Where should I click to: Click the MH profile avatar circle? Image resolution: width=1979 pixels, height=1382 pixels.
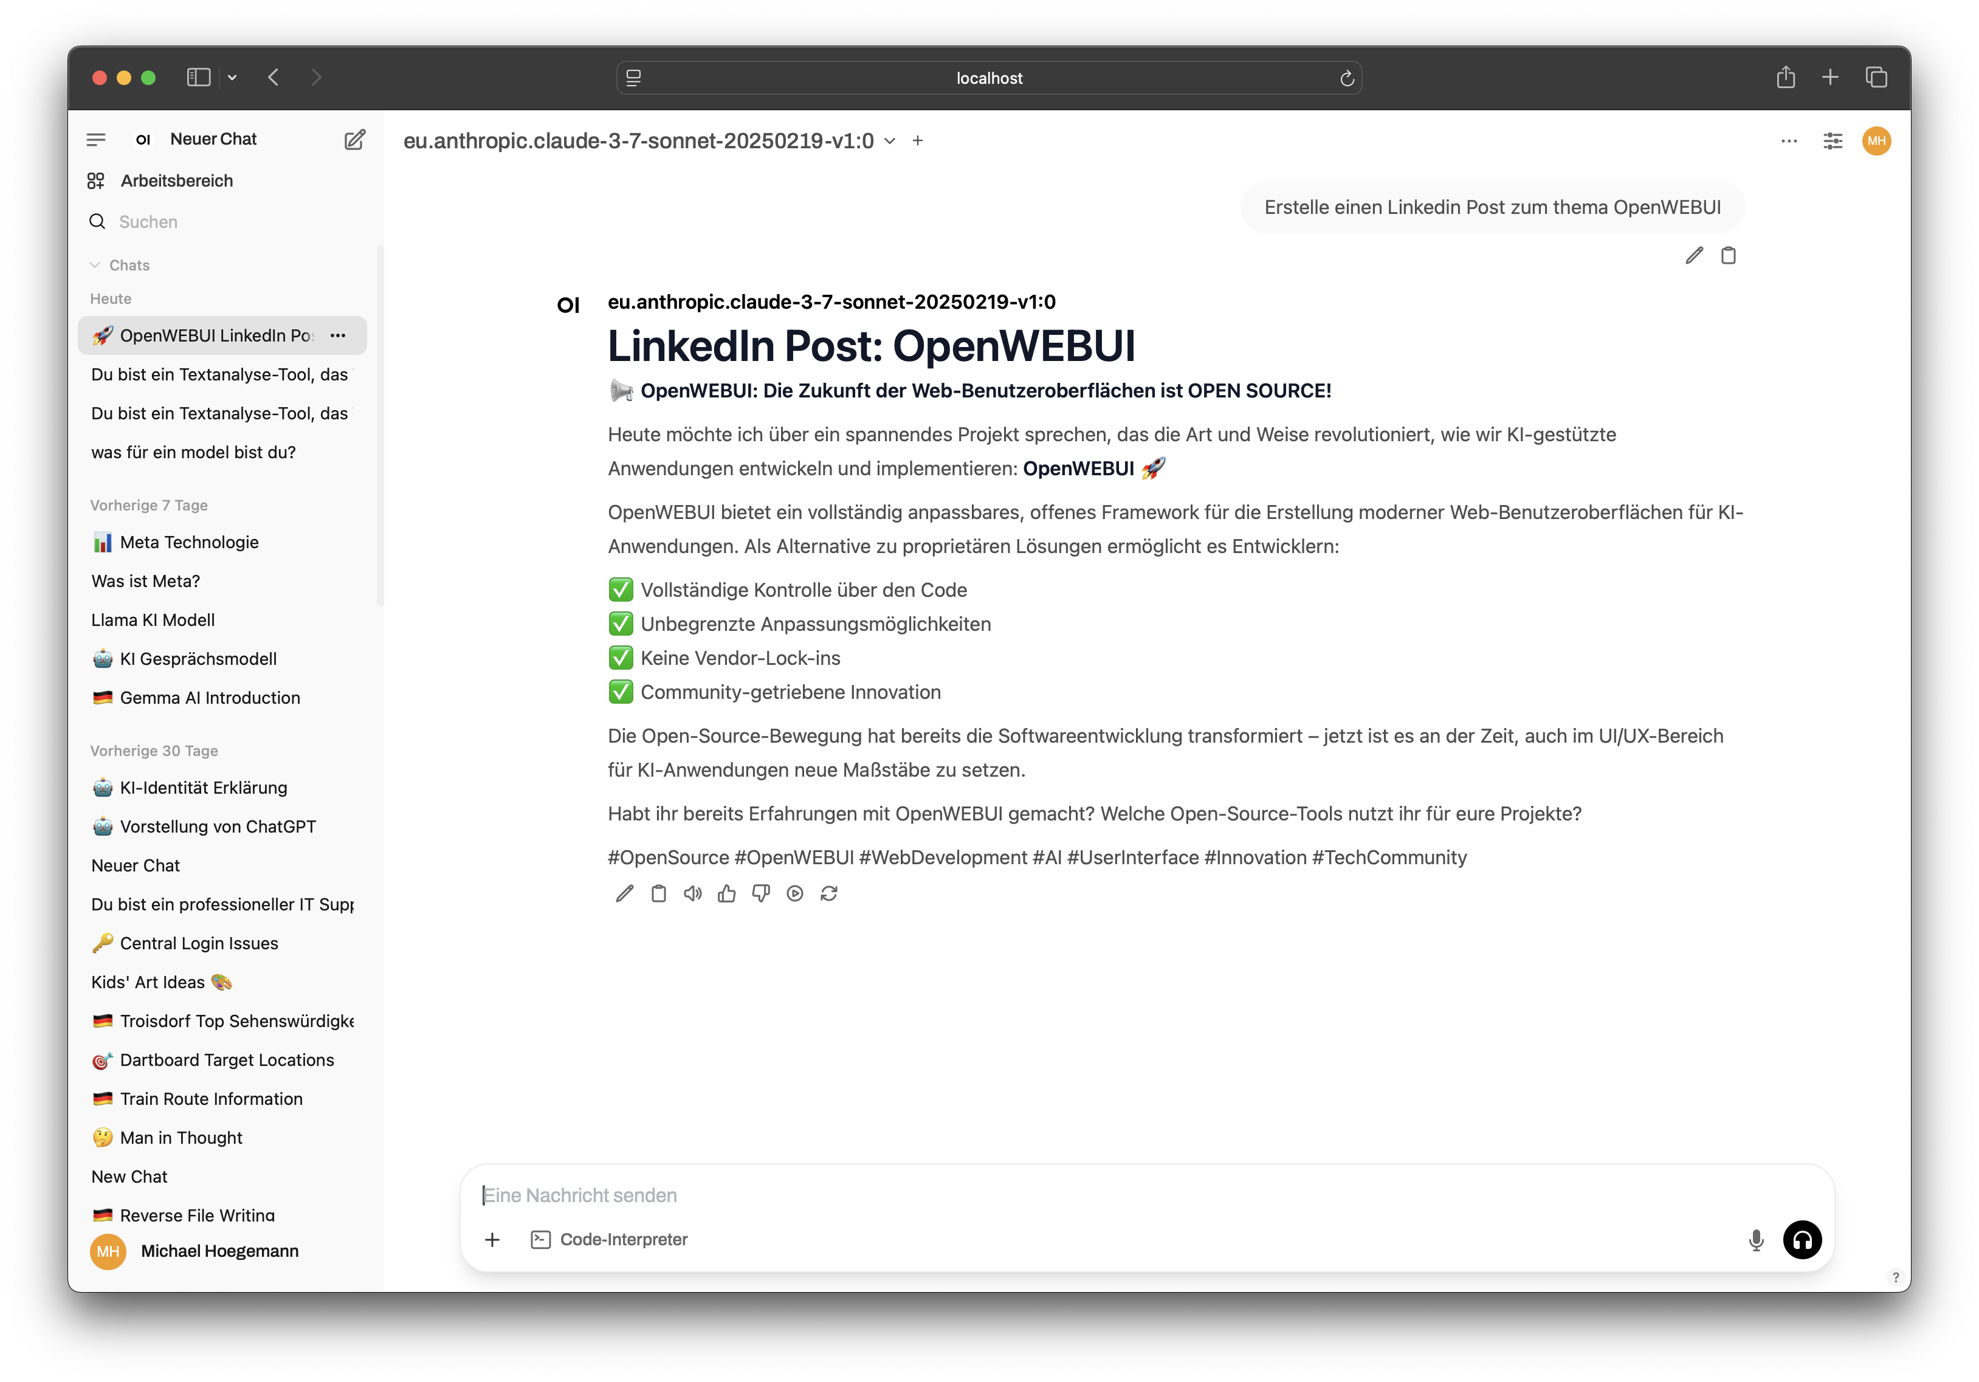coord(1876,140)
